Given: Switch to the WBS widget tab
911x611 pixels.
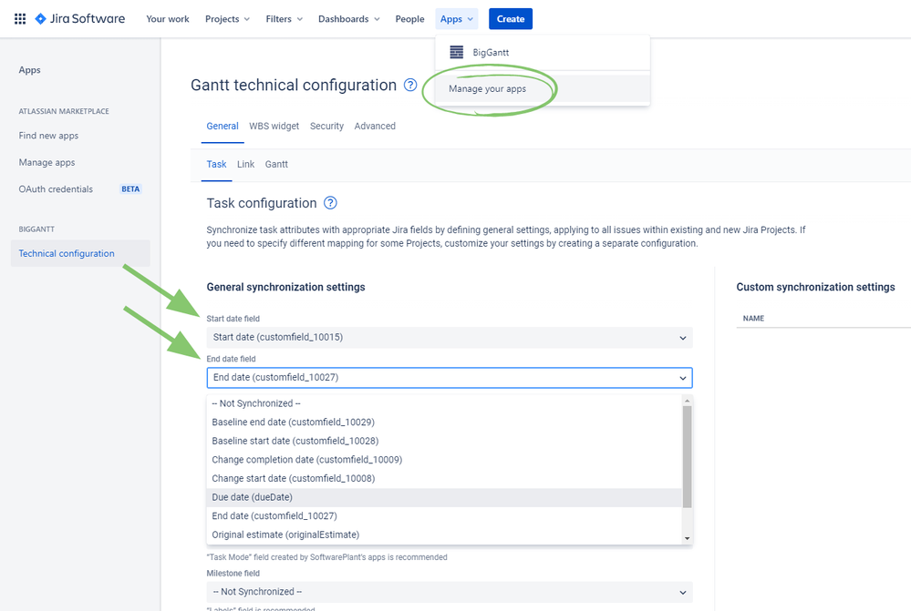Looking at the screenshot, I should tap(274, 126).
